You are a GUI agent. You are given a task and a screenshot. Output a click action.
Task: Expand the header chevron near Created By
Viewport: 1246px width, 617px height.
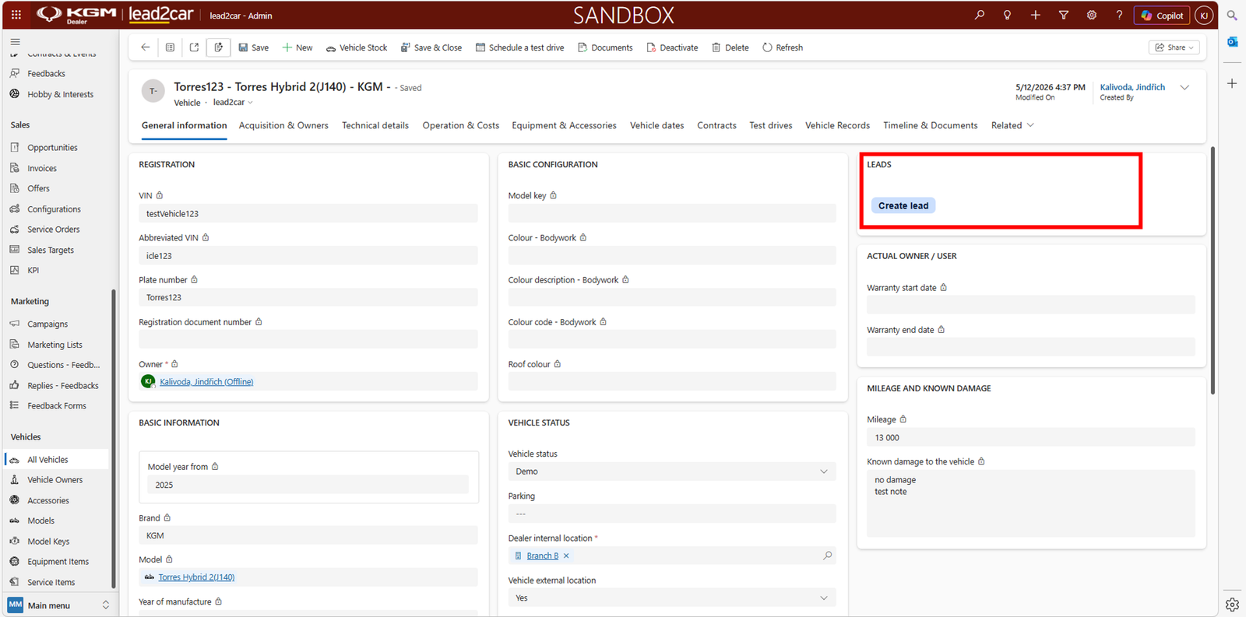click(x=1184, y=87)
